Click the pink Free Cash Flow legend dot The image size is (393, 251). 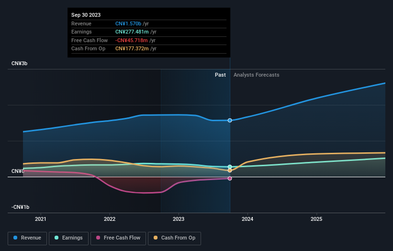[x=98, y=238]
